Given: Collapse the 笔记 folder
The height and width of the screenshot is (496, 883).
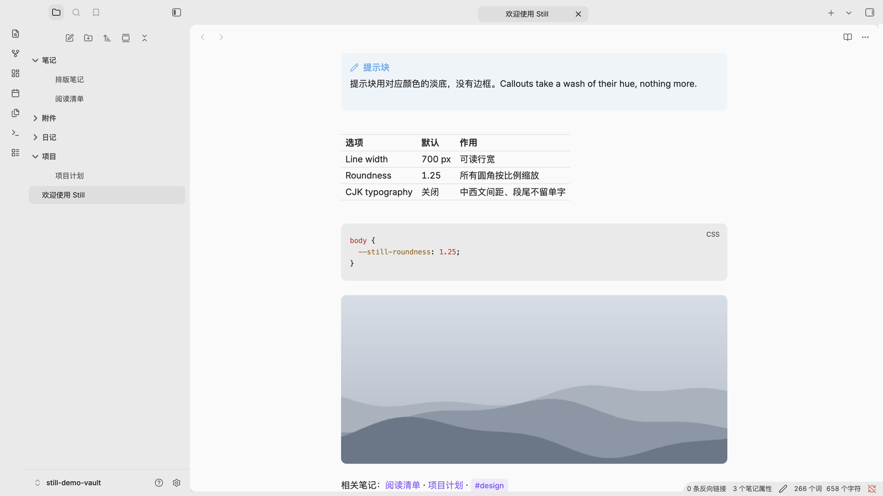Looking at the screenshot, I should click(35, 60).
